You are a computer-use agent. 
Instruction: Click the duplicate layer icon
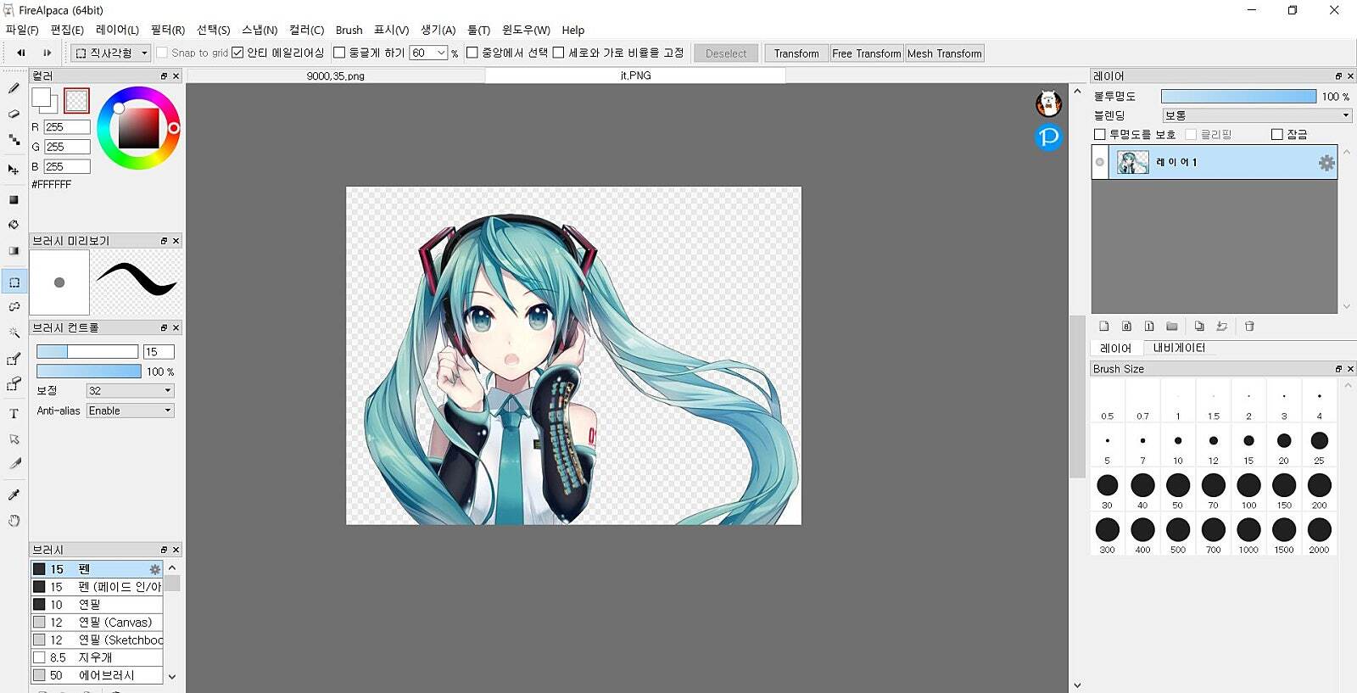(1199, 327)
